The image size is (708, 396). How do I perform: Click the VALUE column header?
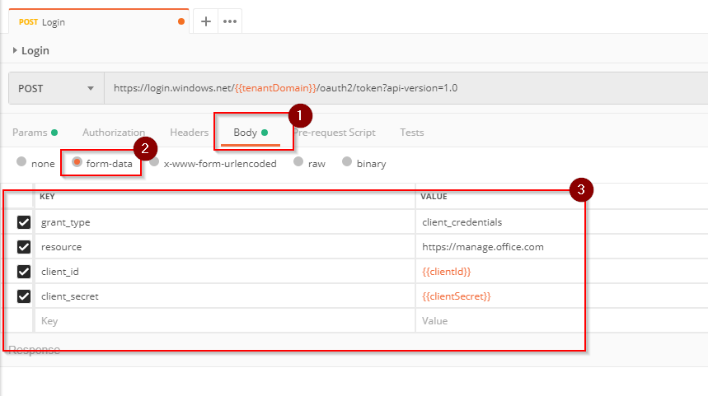point(434,197)
